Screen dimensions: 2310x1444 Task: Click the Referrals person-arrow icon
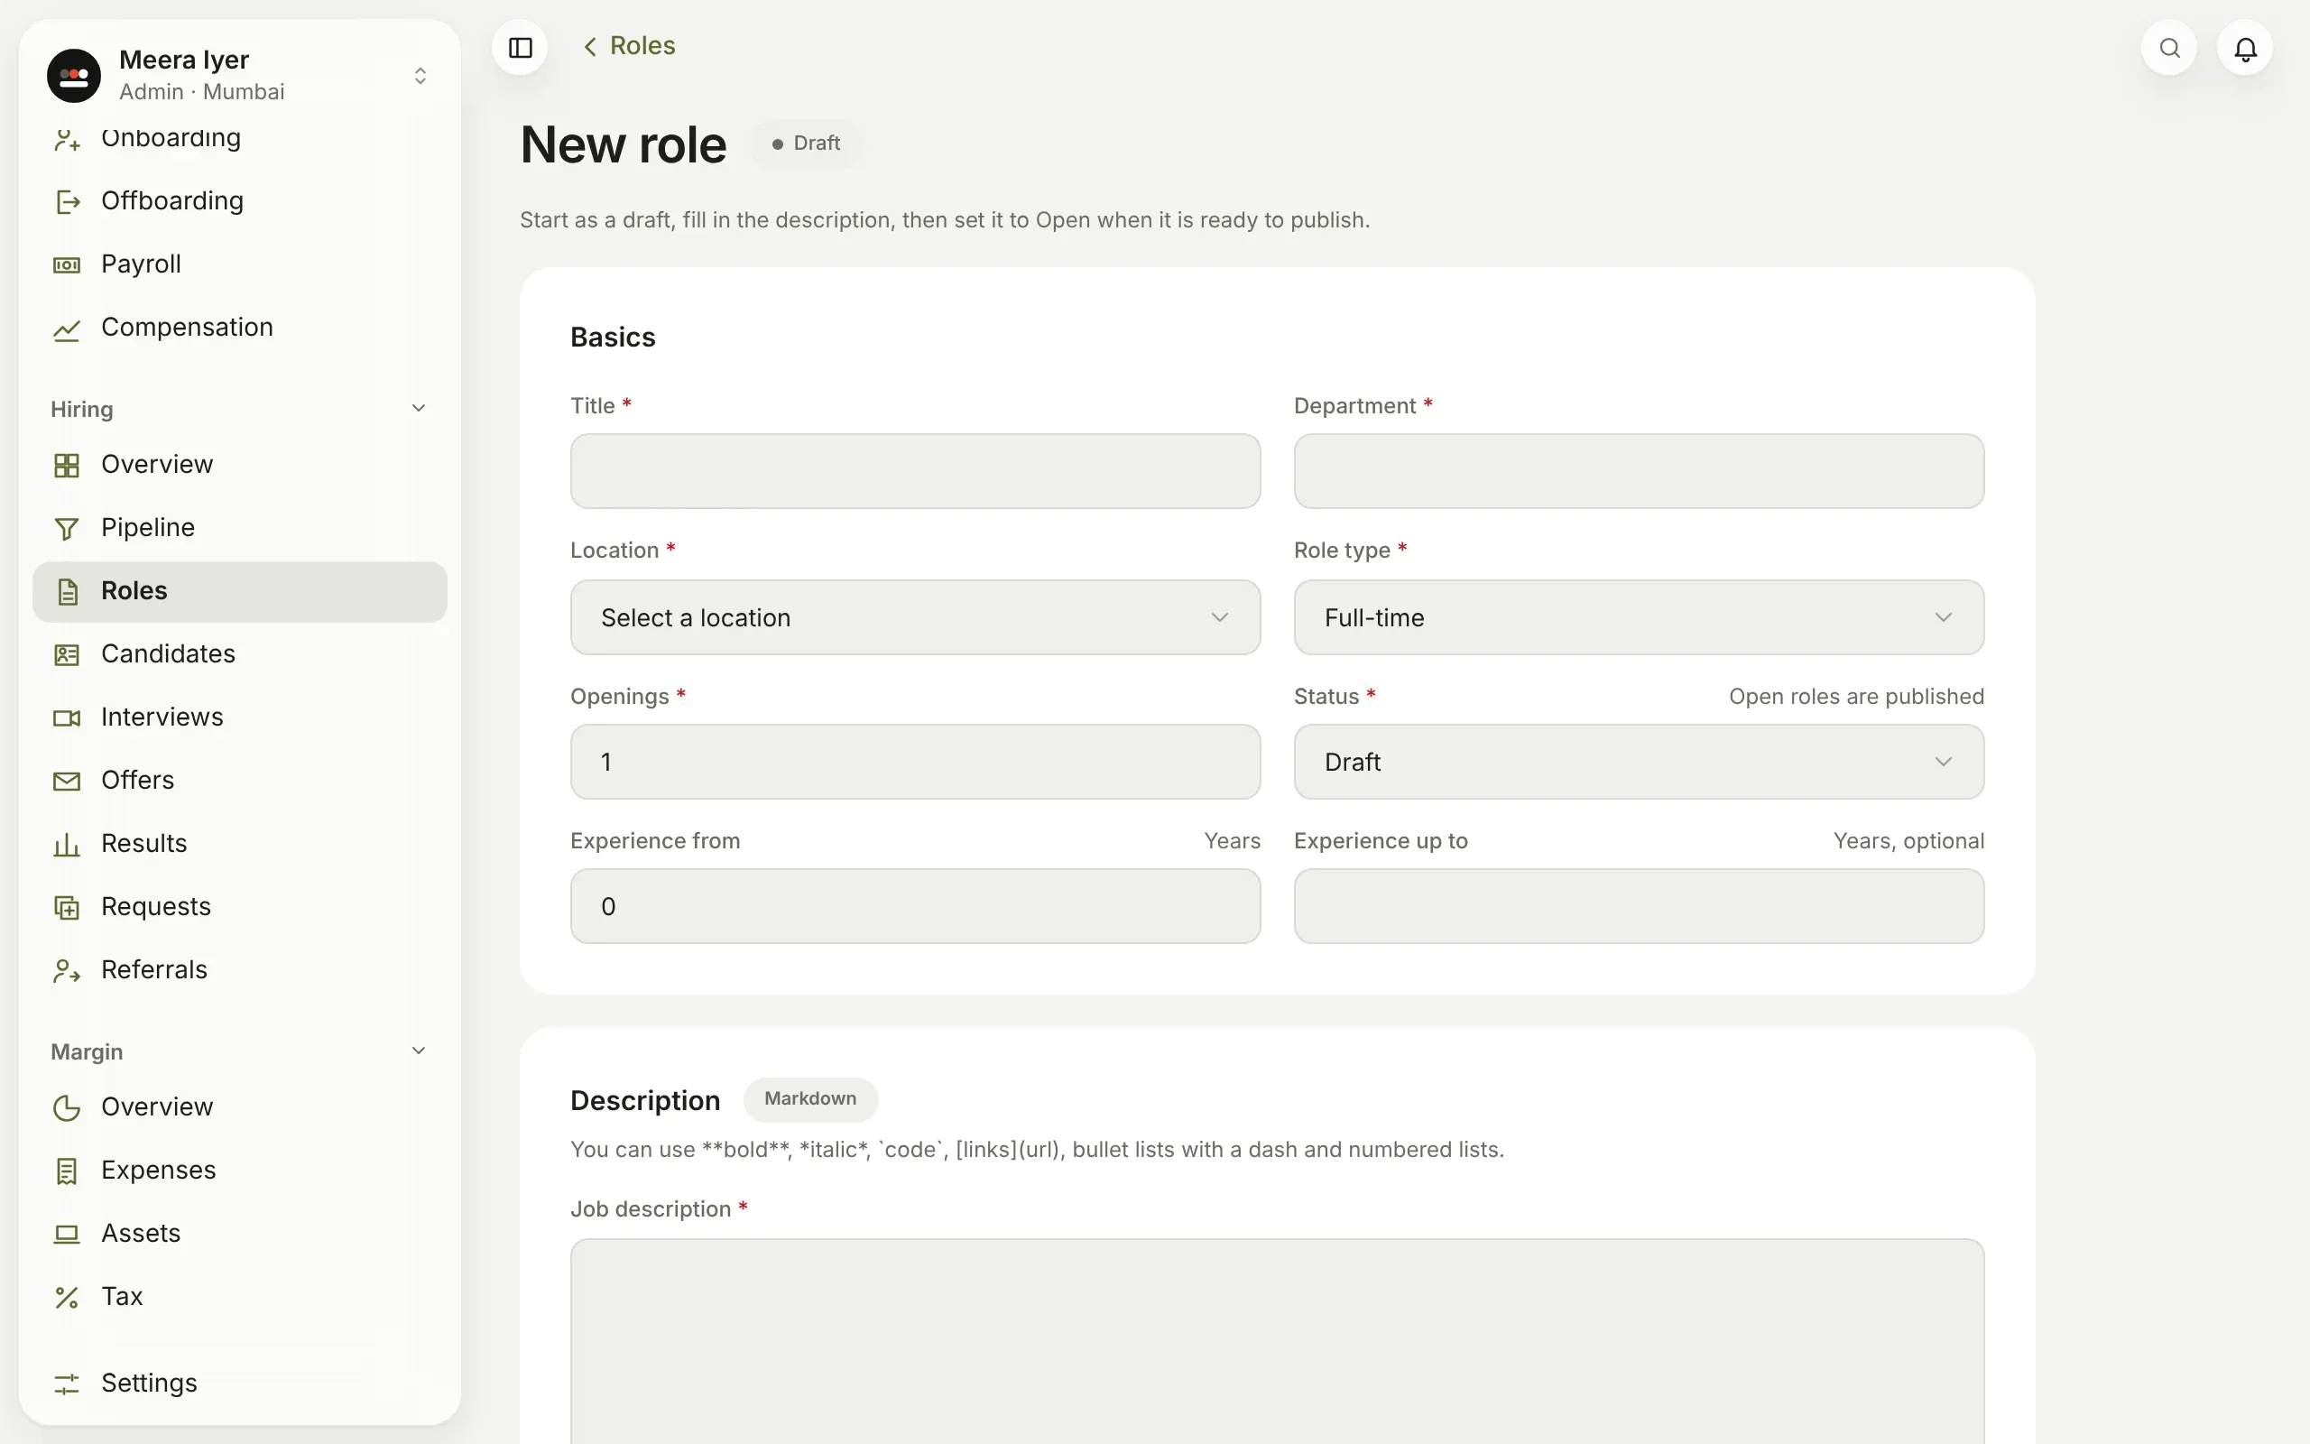(67, 970)
